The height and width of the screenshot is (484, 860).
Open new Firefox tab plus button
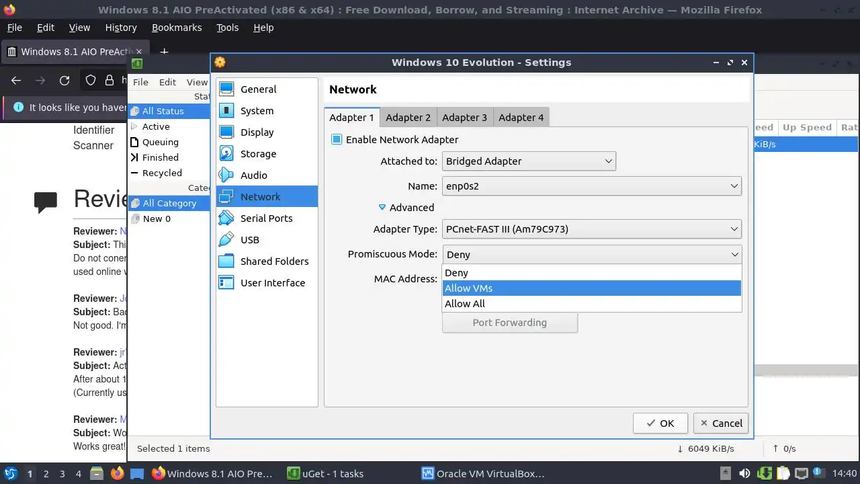pyautogui.click(x=164, y=52)
